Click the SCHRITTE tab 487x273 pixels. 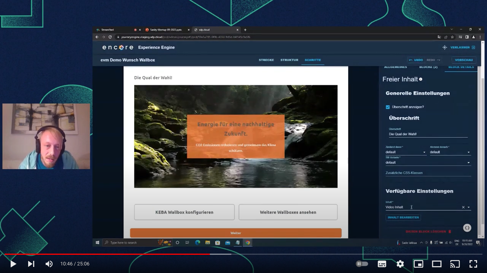[313, 60]
